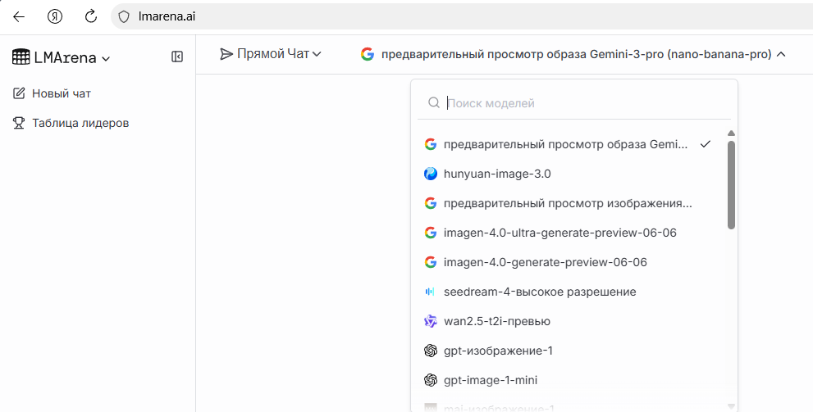
Task: Select the wan2.5-t2i-превью model
Action: click(496, 321)
